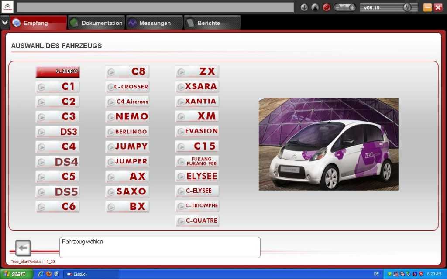
Task: Click the dark blue tray icon
Action: point(415,274)
